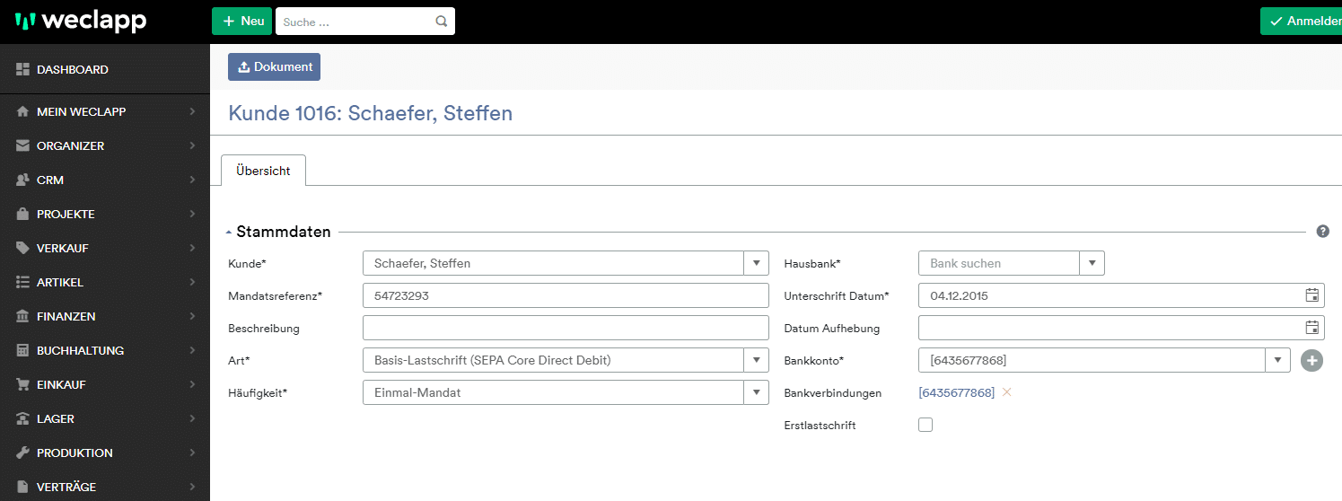Click the Mandatsreferenz field 54723293
Image resolution: width=1342 pixels, height=501 pixels.
click(566, 295)
